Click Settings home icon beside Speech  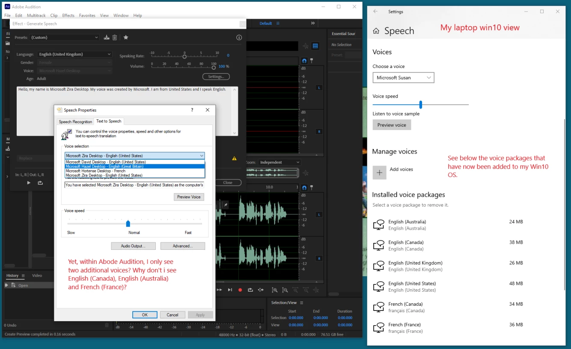376,31
